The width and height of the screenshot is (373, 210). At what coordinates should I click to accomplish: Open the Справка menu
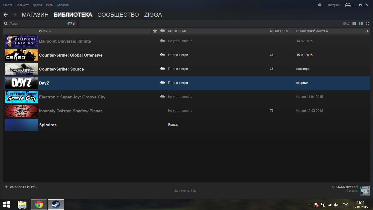(x=63, y=5)
